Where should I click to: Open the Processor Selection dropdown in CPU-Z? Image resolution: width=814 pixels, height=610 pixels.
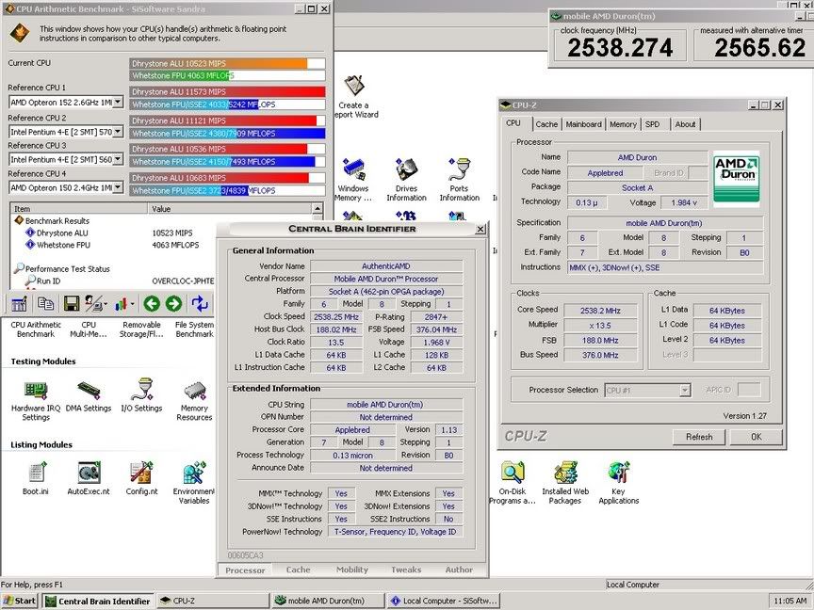point(685,390)
